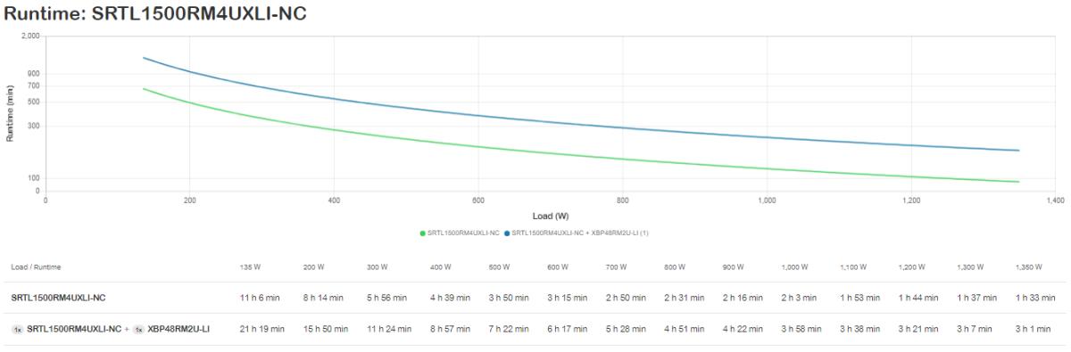Image resolution: width=1071 pixels, height=352 pixels.
Task: Click the 11 h 6 min runtime cell
Action: pyautogui.click(x=261, y=297)
